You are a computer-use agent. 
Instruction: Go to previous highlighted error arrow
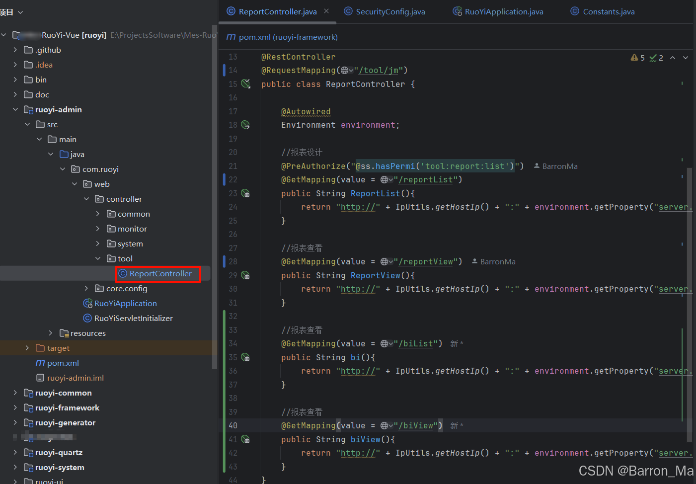(673, 58)
